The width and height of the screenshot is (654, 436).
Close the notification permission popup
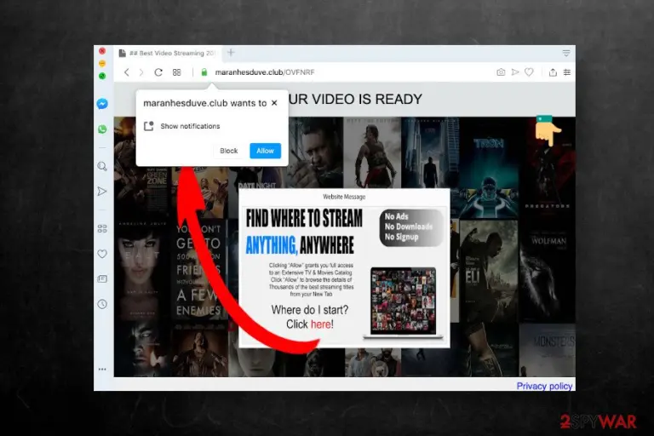tap(274, 103)
